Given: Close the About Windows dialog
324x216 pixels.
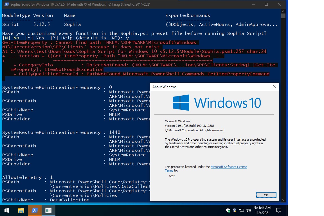Looking at the screenshot, I should [x=275, y=87].
